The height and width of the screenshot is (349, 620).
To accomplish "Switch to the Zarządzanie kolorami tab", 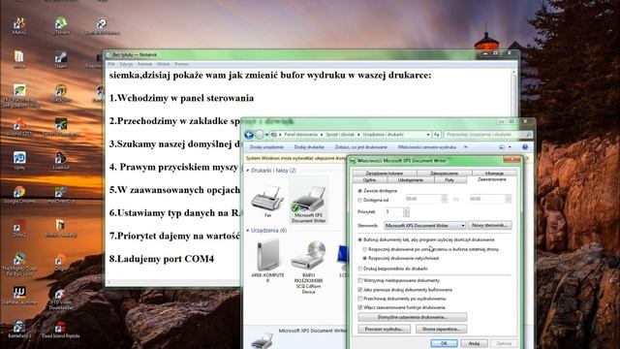I will (385, 174).
